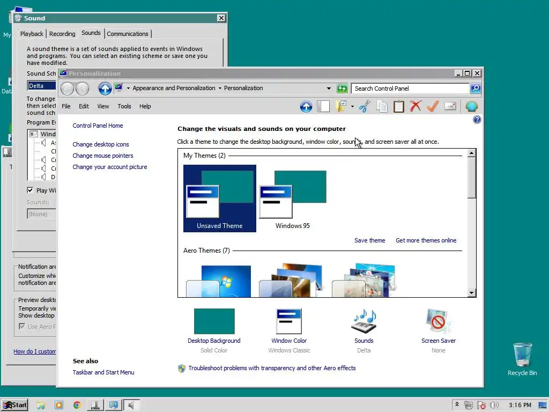Viewport: 549px width, 412px height.
Task: Open the File menu
Action: click(x=66, y=106)
